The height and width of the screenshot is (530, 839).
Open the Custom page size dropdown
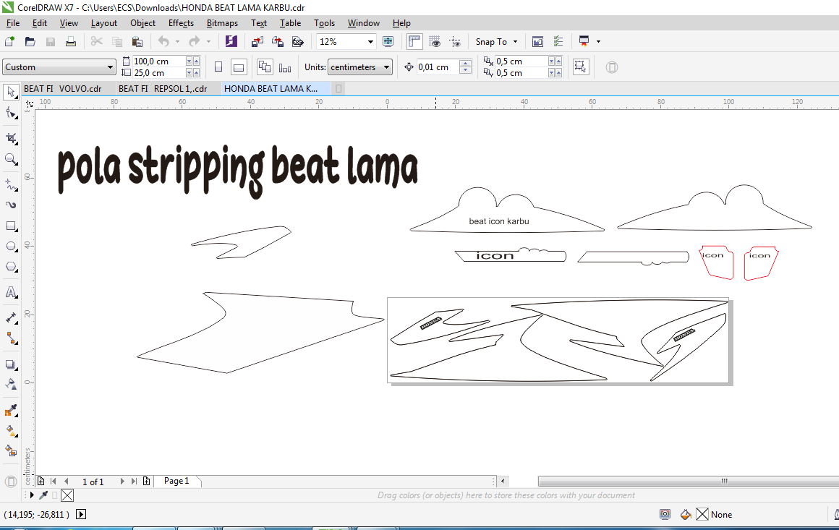coord(110,67)
